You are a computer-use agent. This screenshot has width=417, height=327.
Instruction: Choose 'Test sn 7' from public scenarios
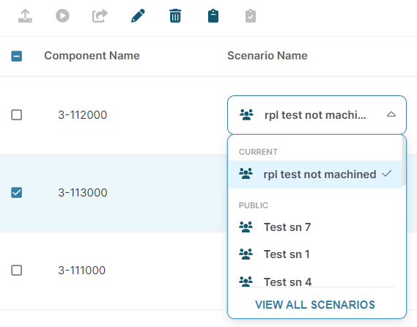point(315,227)
